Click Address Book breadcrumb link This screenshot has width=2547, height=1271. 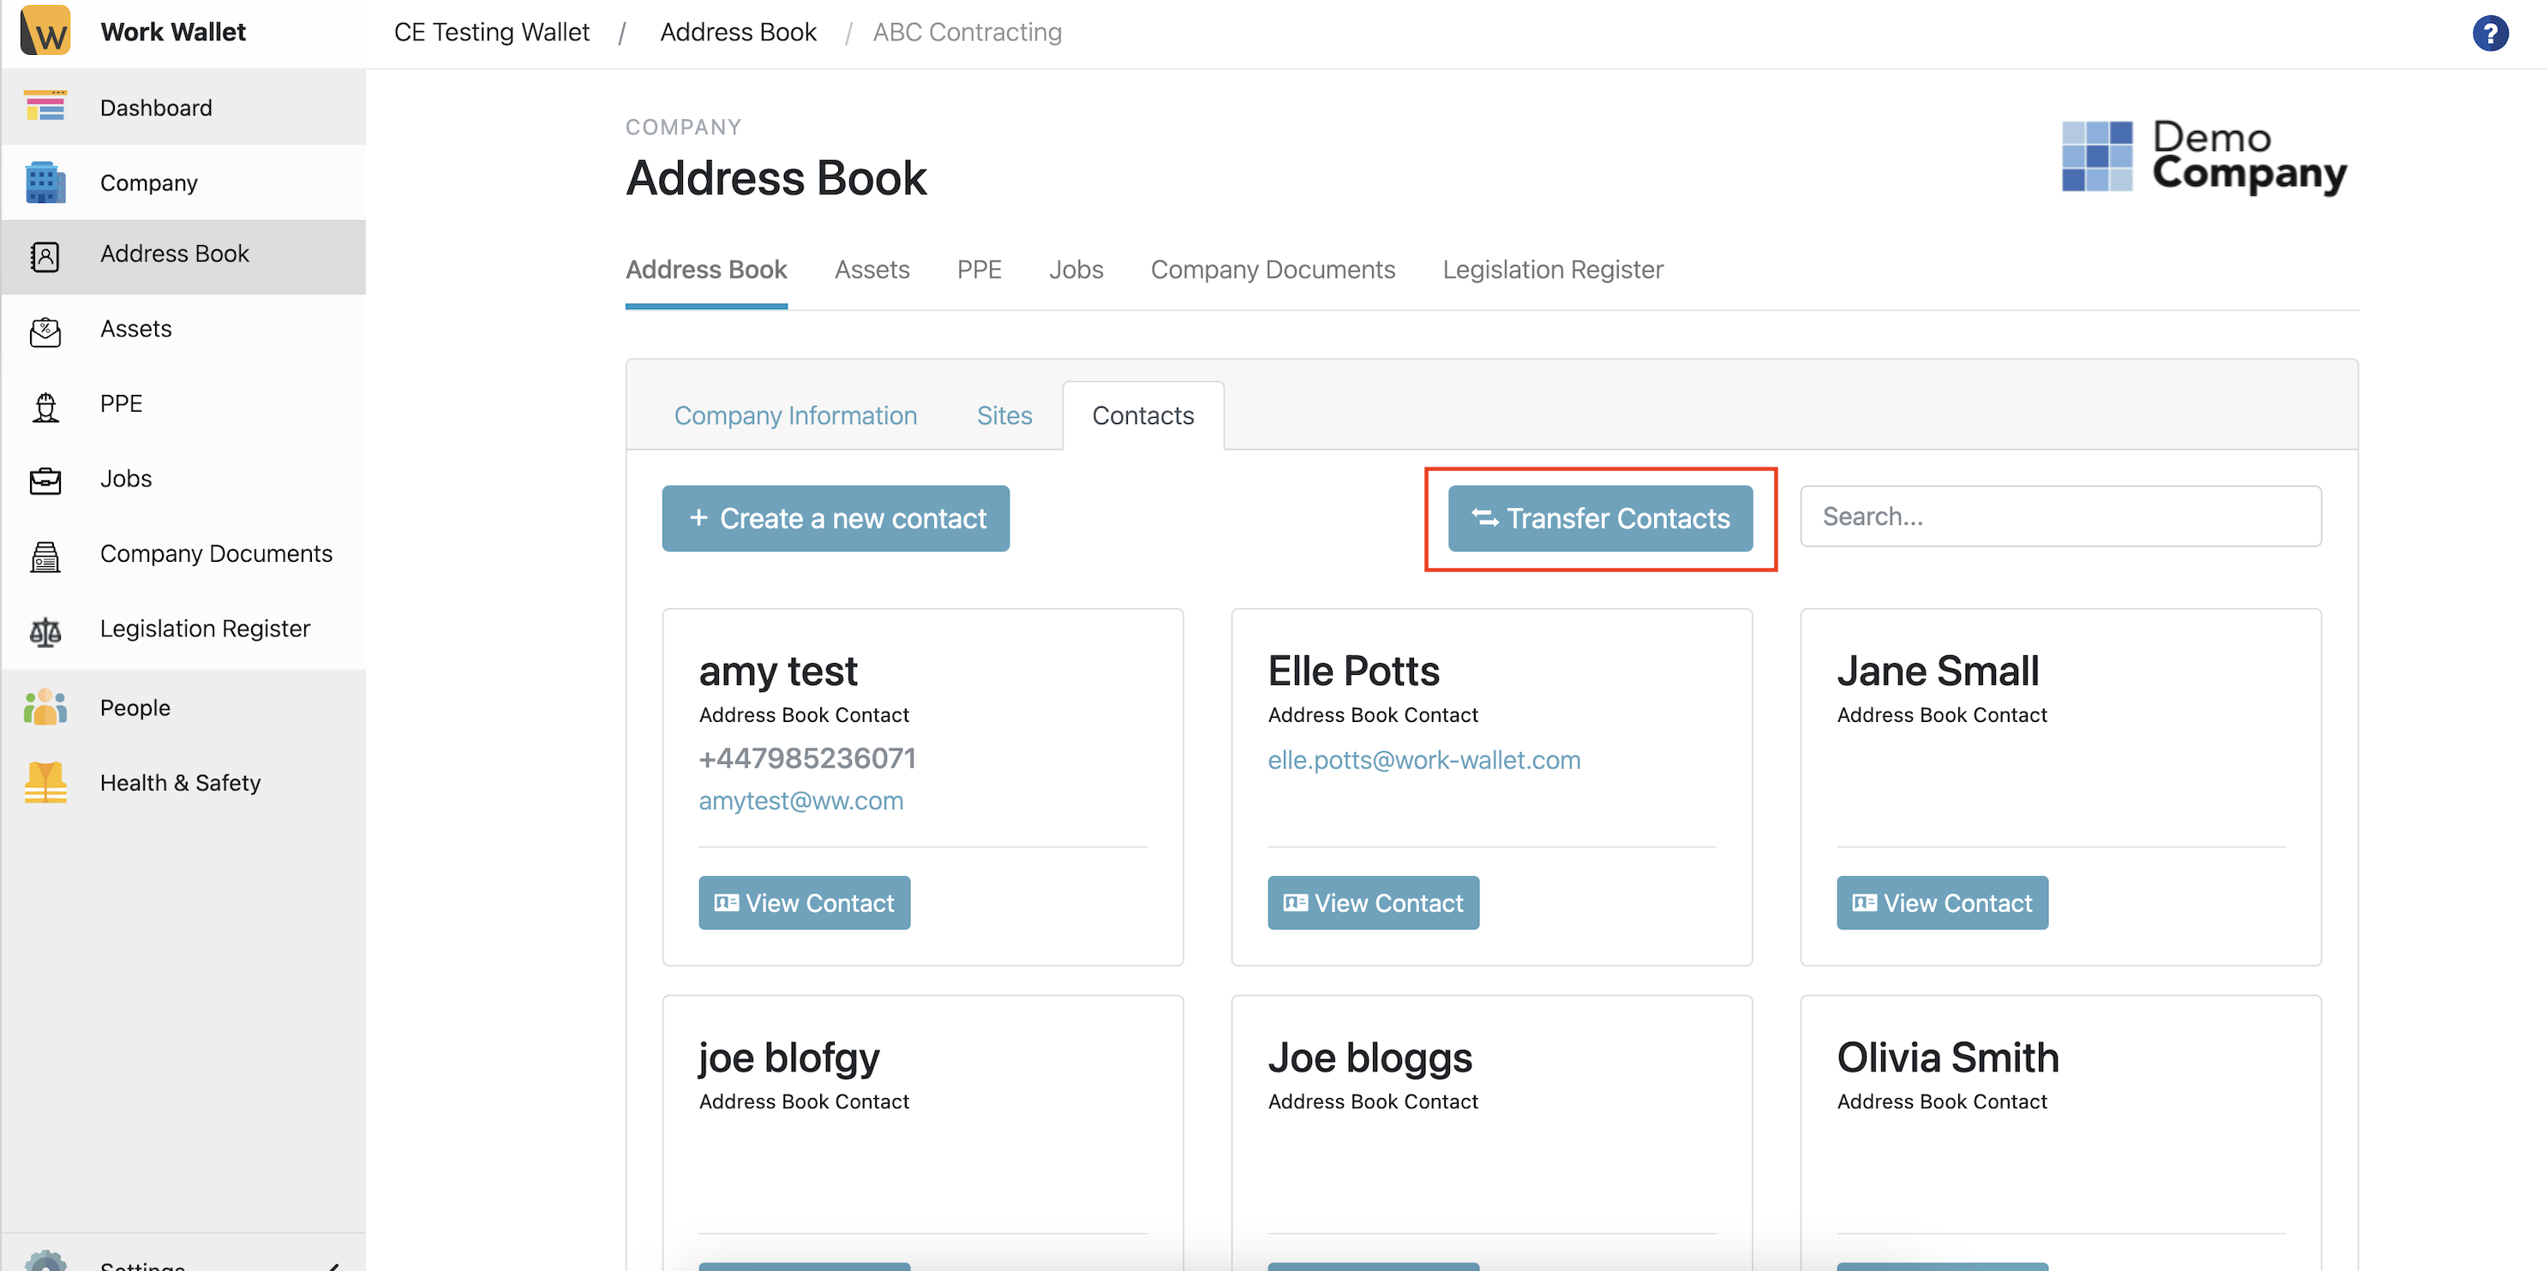[x=738, y=32]
